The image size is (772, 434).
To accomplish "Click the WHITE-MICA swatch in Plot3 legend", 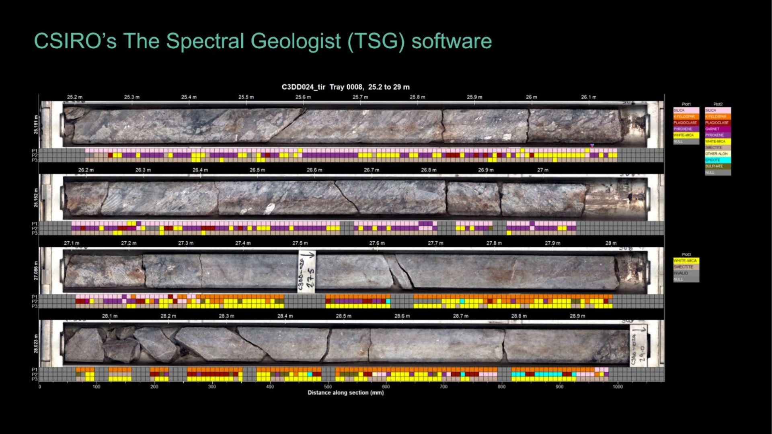I will 686,261.
